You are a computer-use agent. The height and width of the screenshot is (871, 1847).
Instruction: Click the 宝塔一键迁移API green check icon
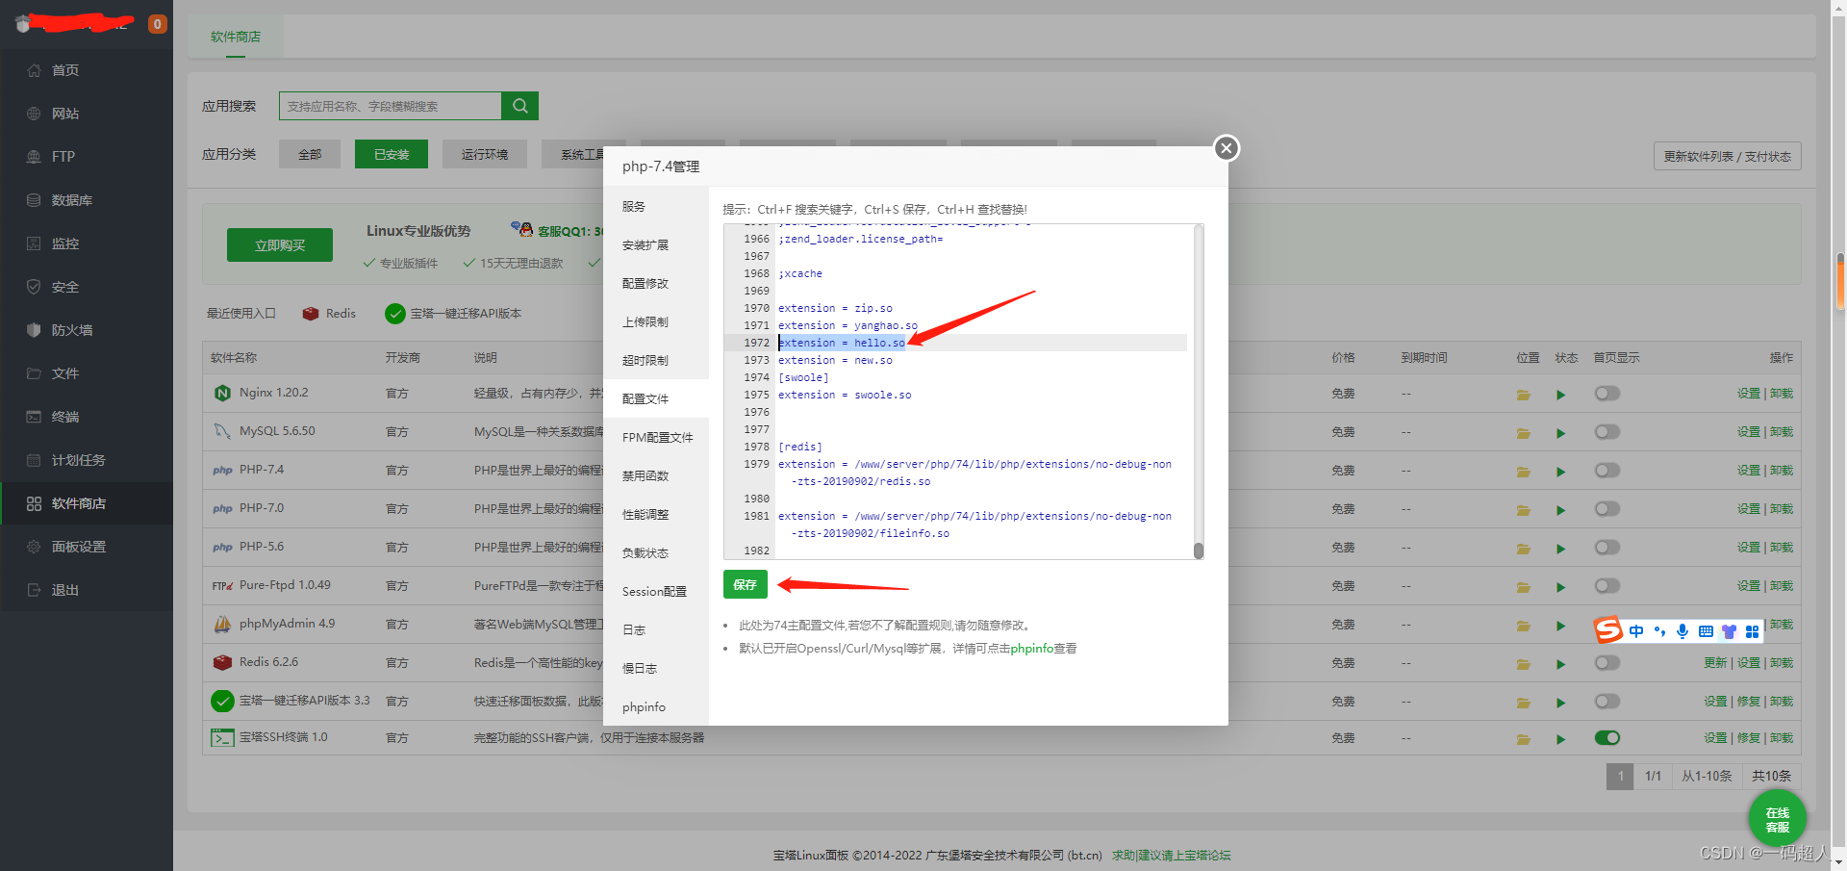(x=222, y=701)
